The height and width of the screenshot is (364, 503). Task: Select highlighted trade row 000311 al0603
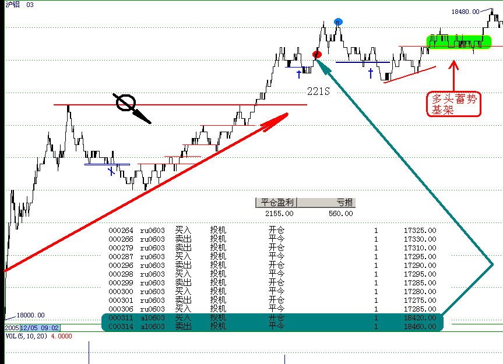click(x=272, y=318)
